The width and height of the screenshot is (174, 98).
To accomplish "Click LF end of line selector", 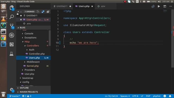I will pos(142,96).
